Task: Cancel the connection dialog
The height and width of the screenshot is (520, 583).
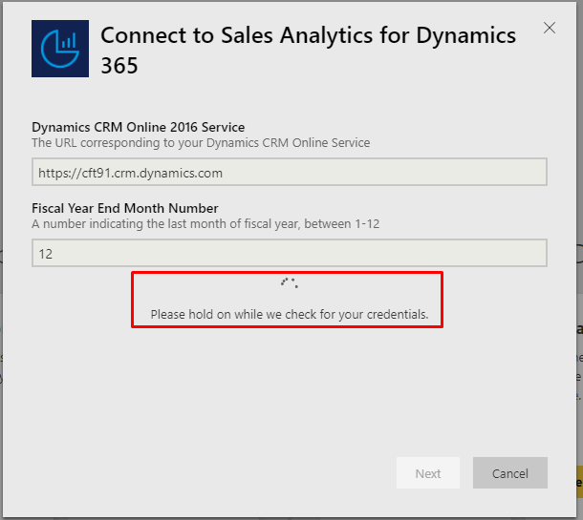Action: (x=510, y=473)
